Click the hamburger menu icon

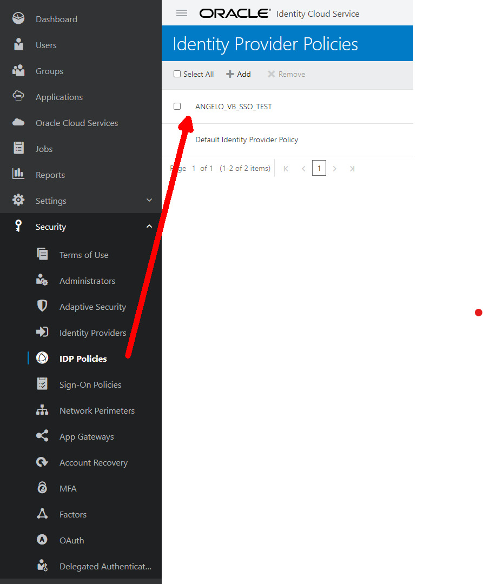(x=182, y=14)
